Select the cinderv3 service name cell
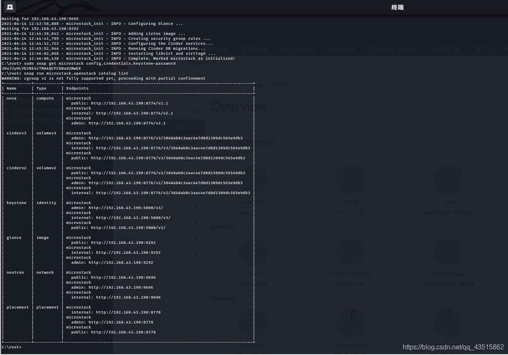The height and width of the screenshot is (355, 508). (x=17, y=133)
